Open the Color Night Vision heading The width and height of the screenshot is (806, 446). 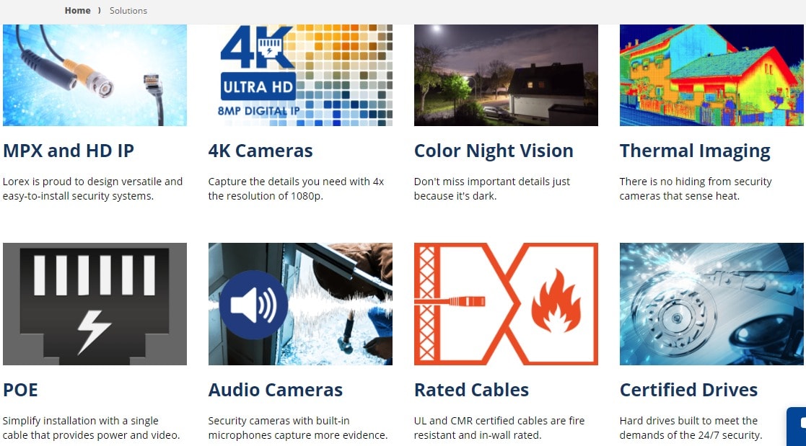click(494, 151)
